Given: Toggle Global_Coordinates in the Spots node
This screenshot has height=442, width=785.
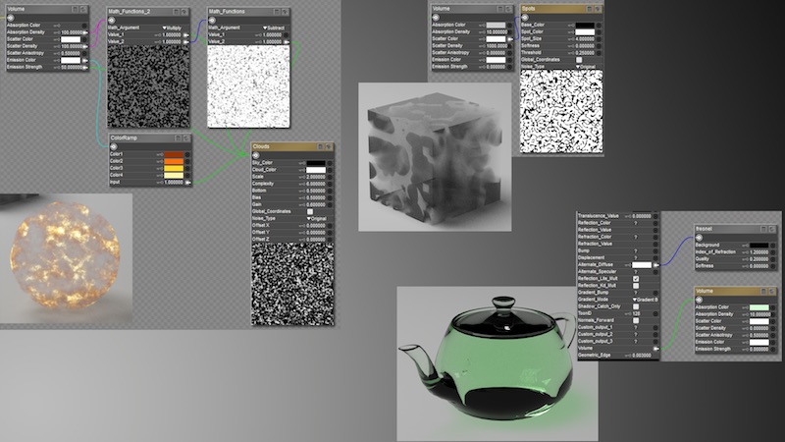Looking at the screenshot, I should pos(579,60).
